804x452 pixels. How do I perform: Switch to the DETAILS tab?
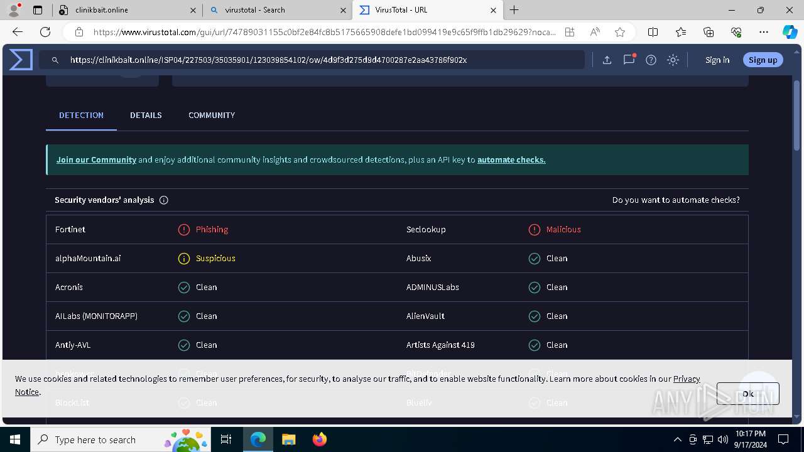click(146, 116)
